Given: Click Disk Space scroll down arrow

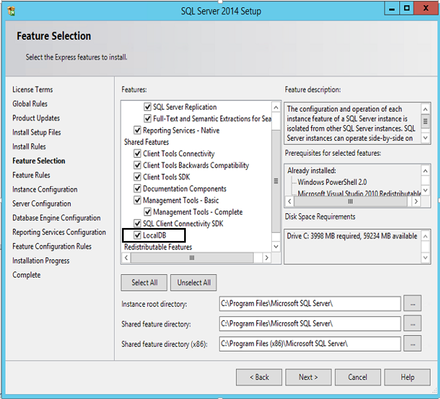Looking at the screenshot, I should coord(425,257).
